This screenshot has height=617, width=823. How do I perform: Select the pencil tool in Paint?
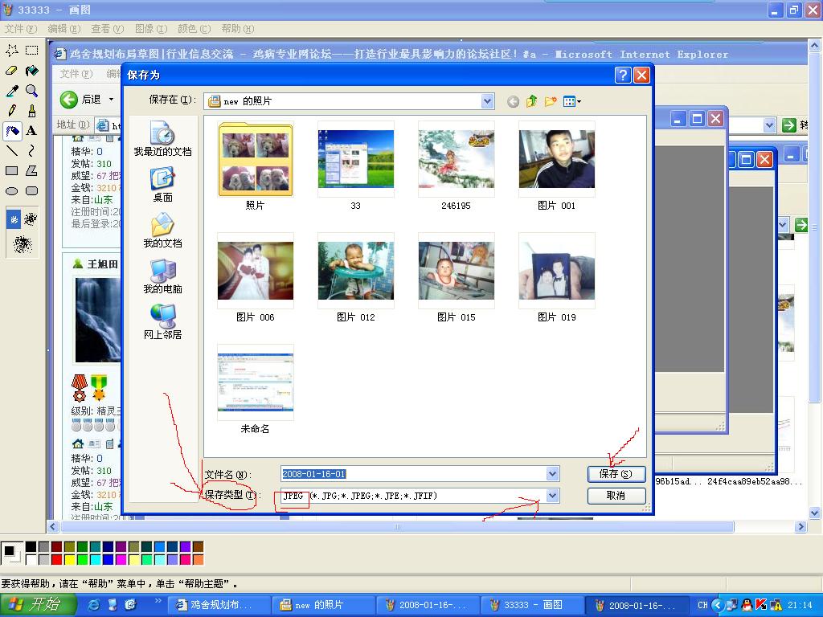(12, 111)
